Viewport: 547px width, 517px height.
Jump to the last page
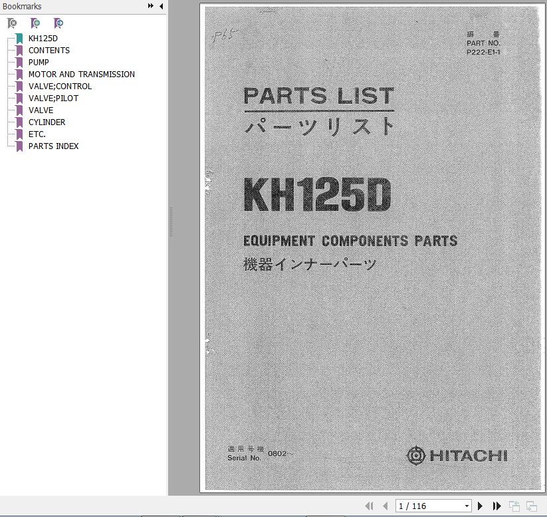pyautogui.click(x=496, y=506)
